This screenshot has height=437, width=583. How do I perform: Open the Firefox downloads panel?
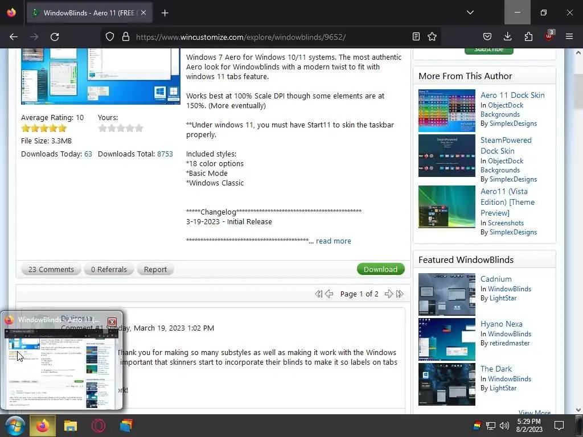507,37
